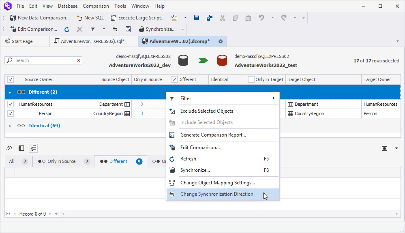The image size is (405, 233).
Task: Click the Save All icon in the toolbar
Action: click(209, 18)
